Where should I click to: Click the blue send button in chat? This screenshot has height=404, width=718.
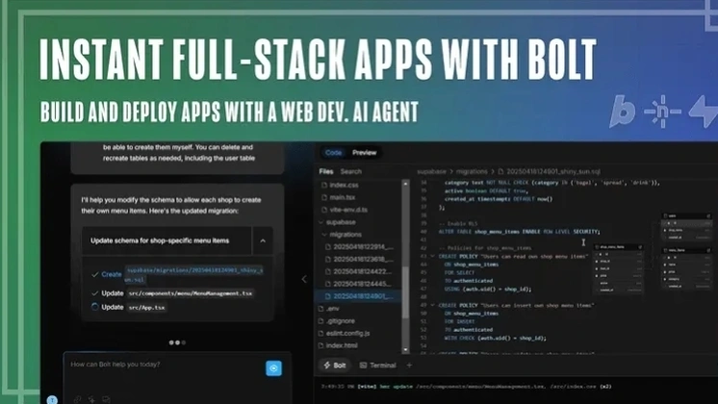tap(274, 367)
